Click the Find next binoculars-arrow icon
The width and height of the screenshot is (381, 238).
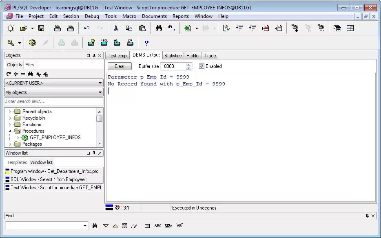(172, 28)
